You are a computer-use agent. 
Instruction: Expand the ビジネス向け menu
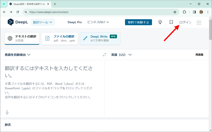coord(98,22)
